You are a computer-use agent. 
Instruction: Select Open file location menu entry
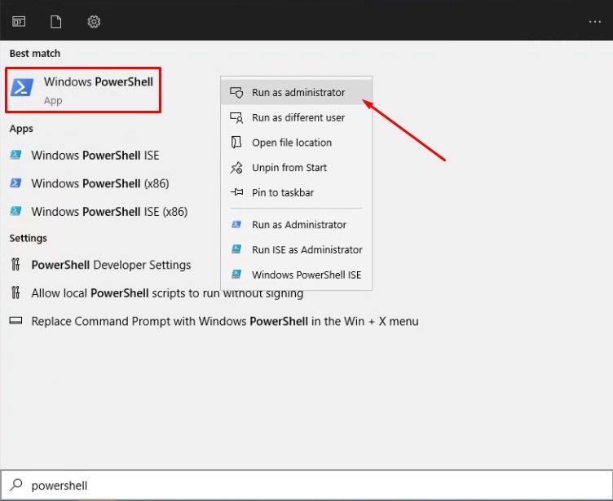pyautogui.click(x=297, y=143)
